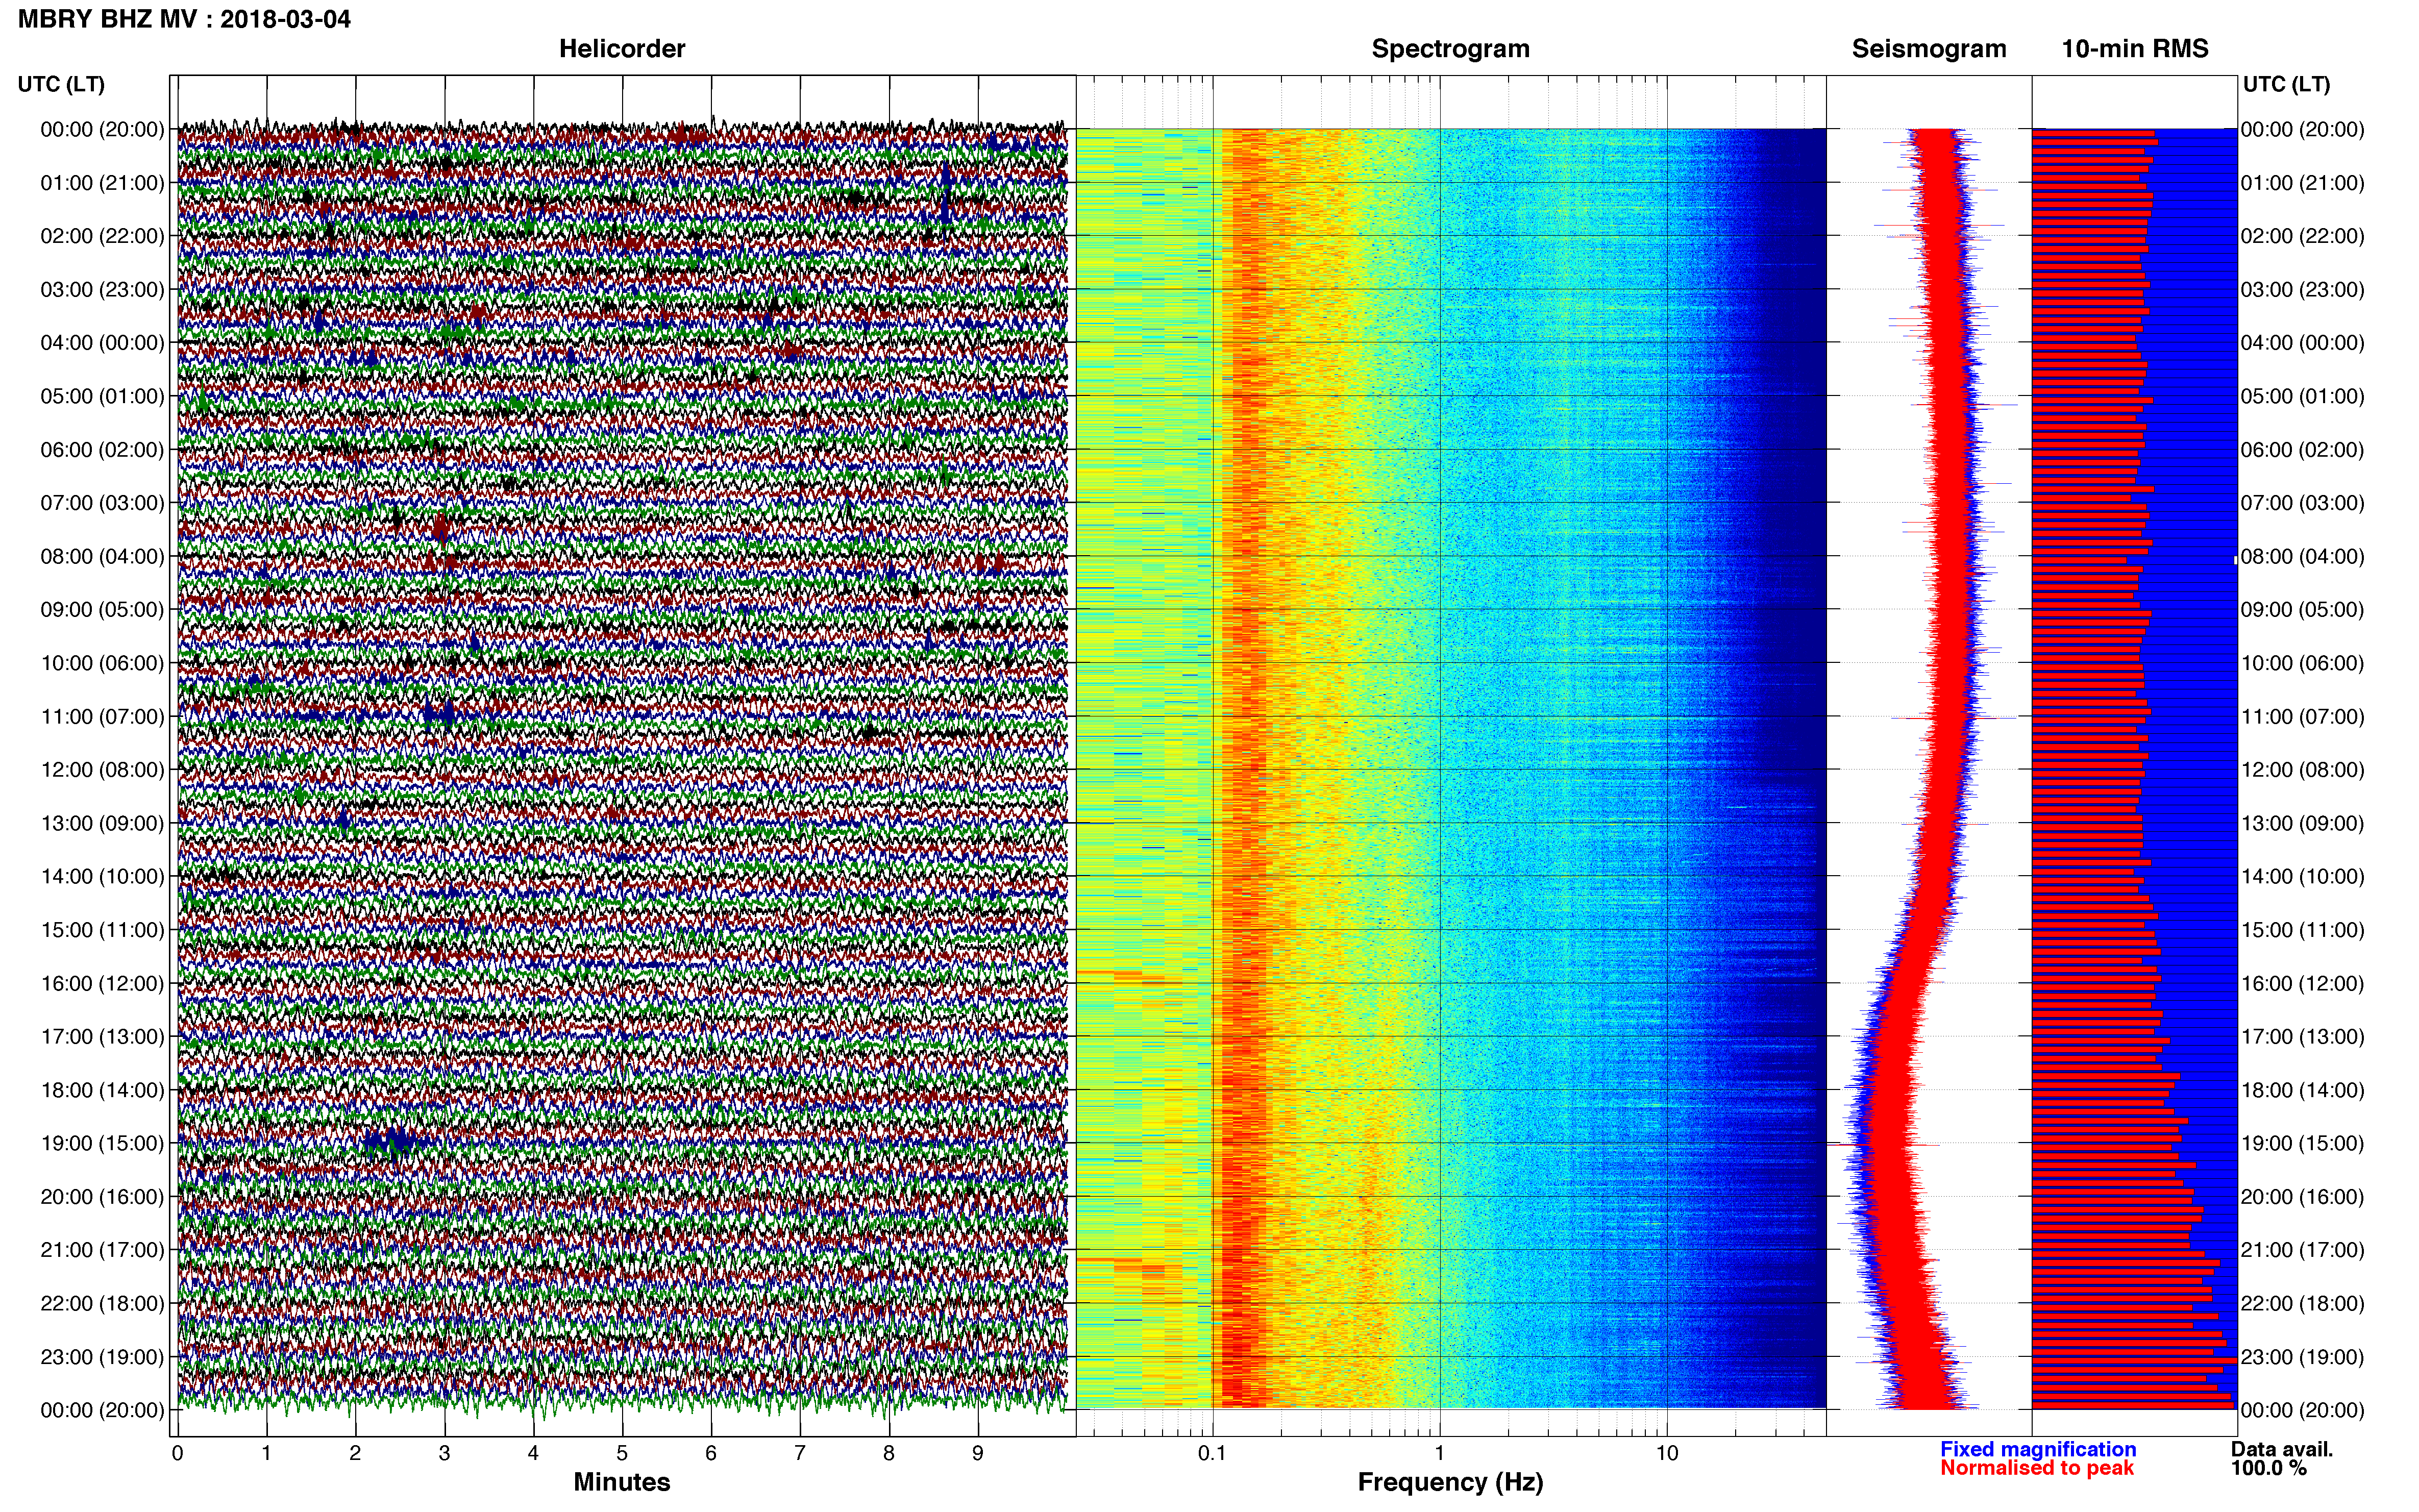This screenshot has width=2419, height=1512.
Task: Click '20:00 (16:00)' beside the 10-min RMS panel
Action: (2303, 1197)
